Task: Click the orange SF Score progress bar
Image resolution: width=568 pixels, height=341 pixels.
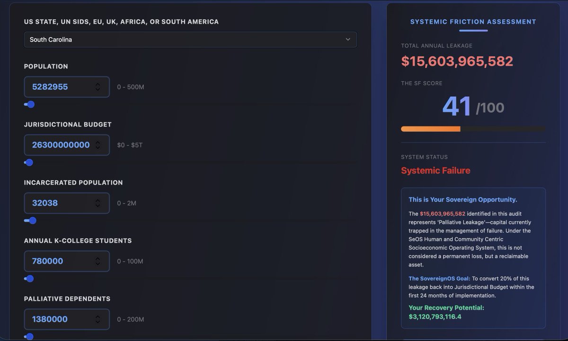Action: pyautogui.click(x=431, y=128)
